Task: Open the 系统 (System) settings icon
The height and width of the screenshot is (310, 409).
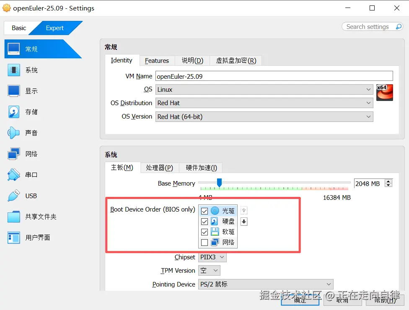Action: [13, 70]
